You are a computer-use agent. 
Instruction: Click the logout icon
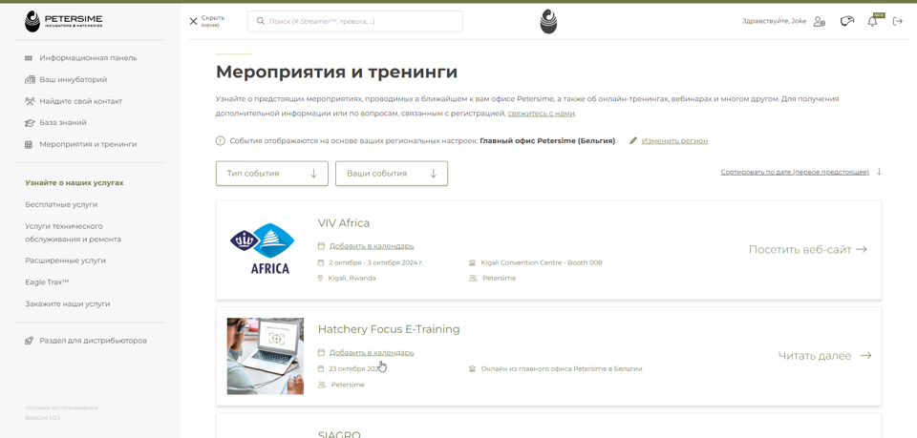(x=898, y=21)
